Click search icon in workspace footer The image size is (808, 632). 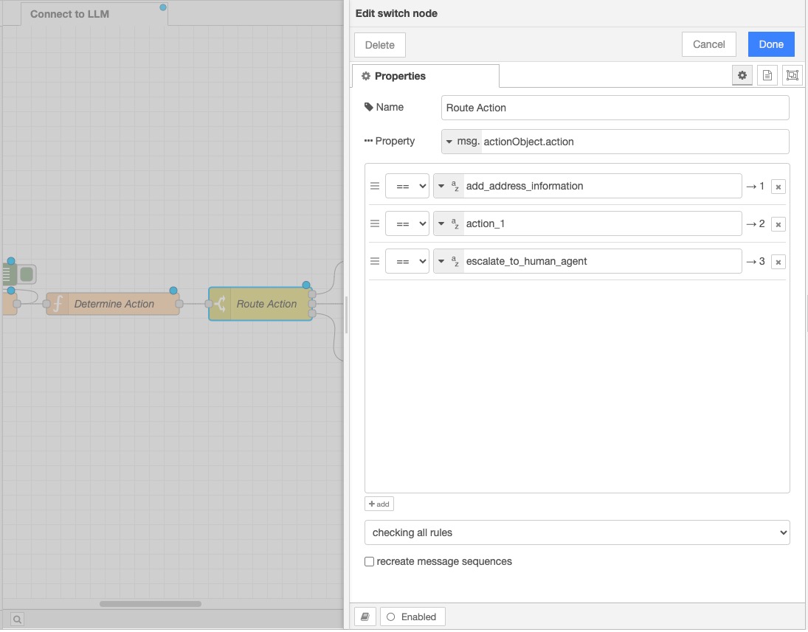pyautogui.click(x=16, y=619)
